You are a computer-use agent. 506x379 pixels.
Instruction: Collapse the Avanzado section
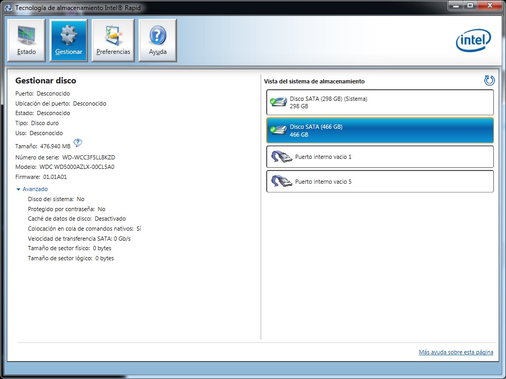pyautogui.click(x=32, y=189)
